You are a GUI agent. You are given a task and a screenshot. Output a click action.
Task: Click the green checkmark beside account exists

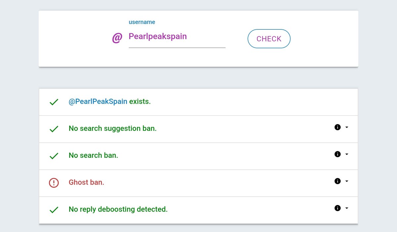(x=54, y=102)
